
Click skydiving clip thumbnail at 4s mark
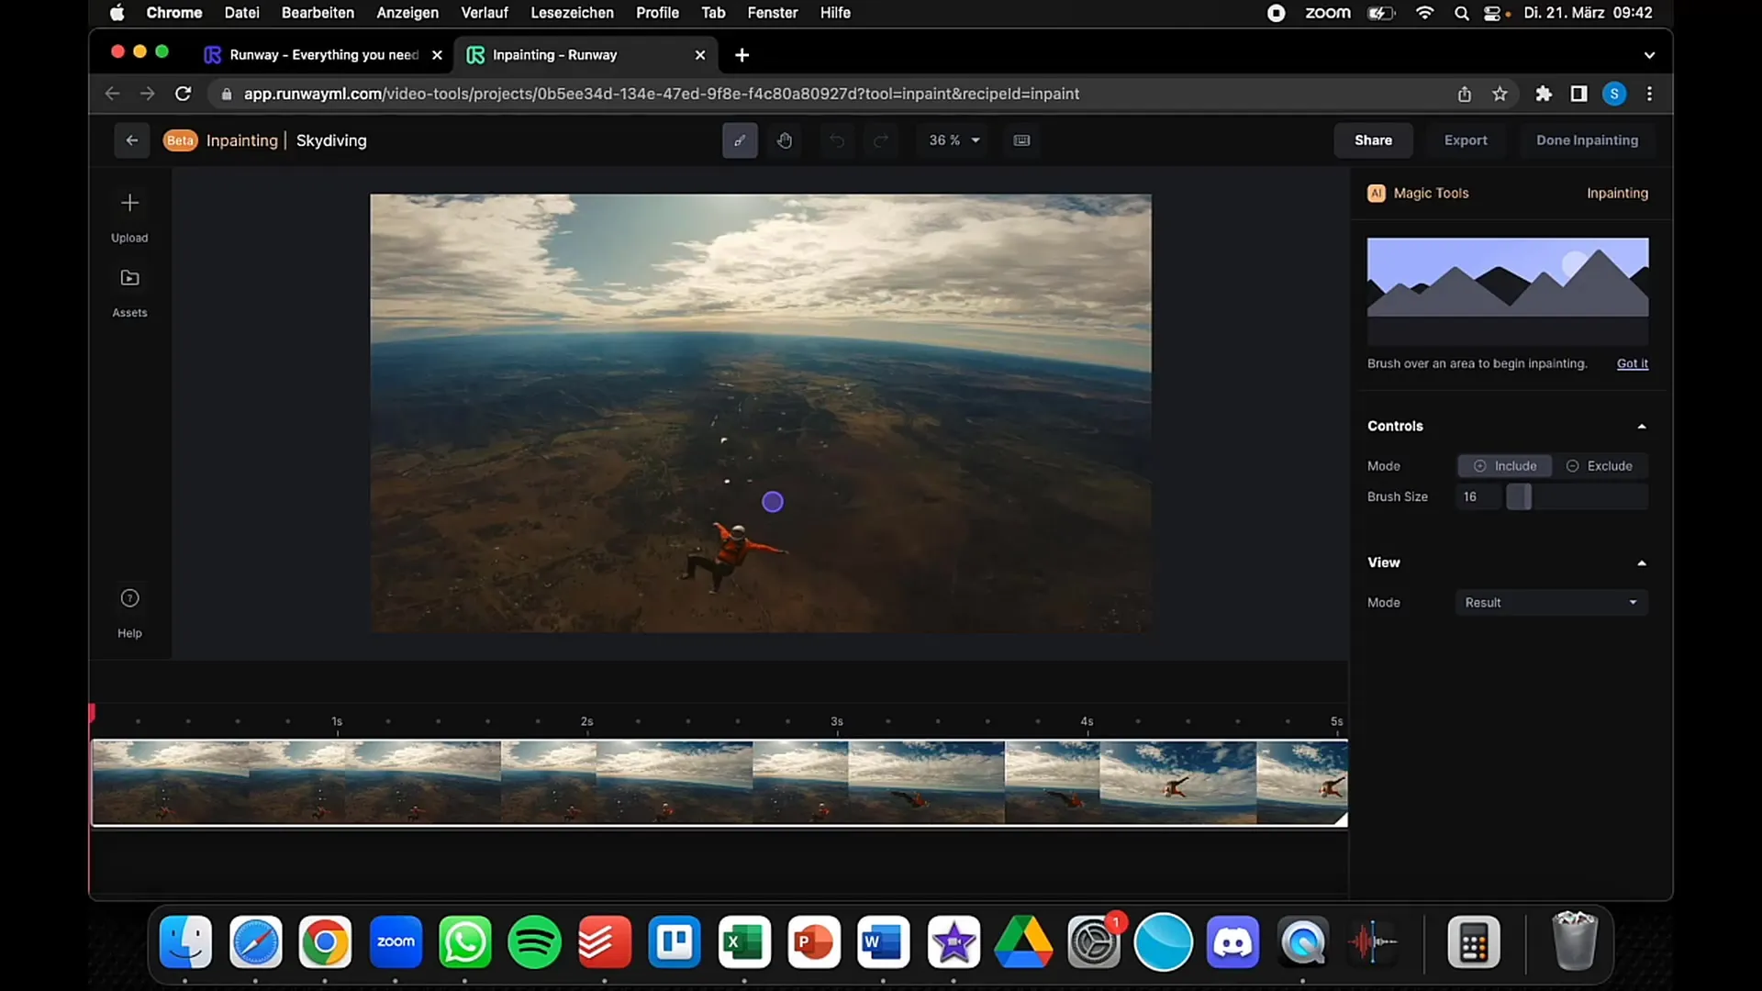[1087, 783]
